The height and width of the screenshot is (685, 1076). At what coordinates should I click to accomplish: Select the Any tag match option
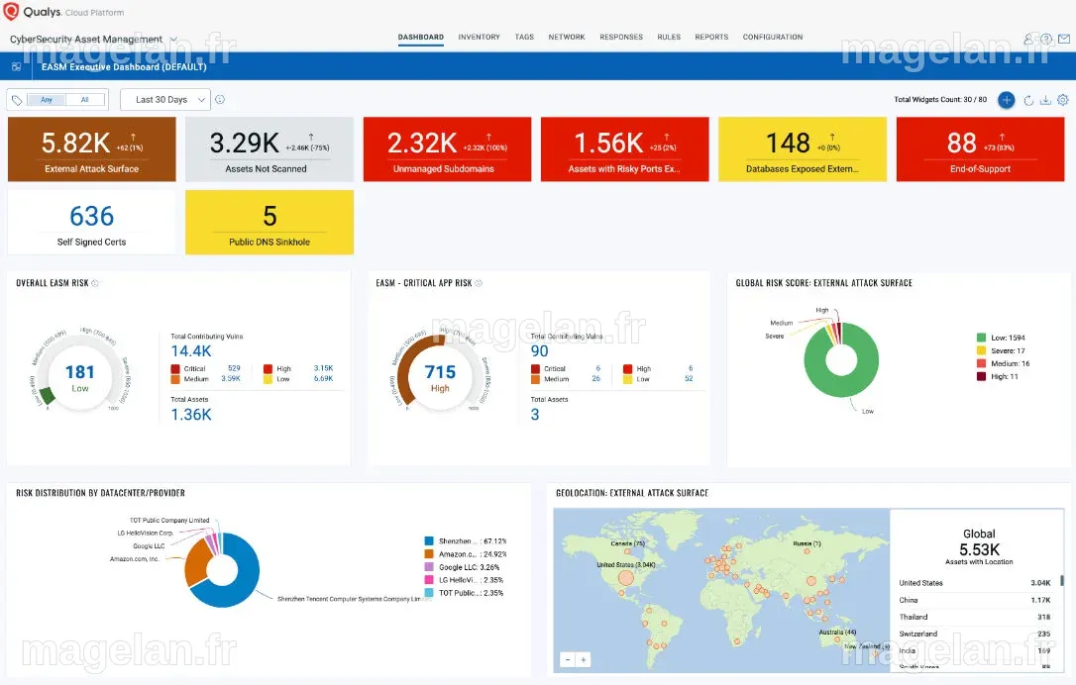tap(46, 100)
